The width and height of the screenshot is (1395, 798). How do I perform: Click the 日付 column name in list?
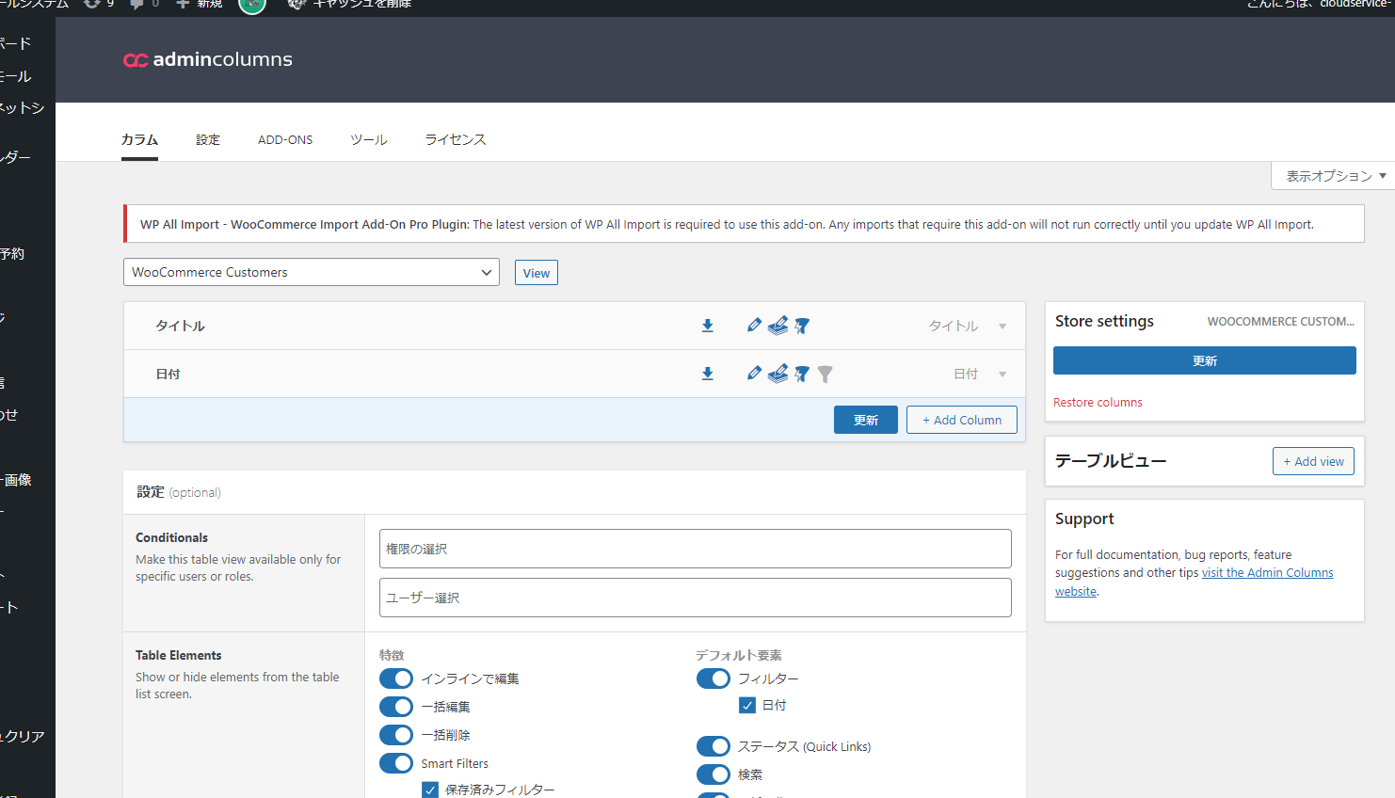pos(168,374)
